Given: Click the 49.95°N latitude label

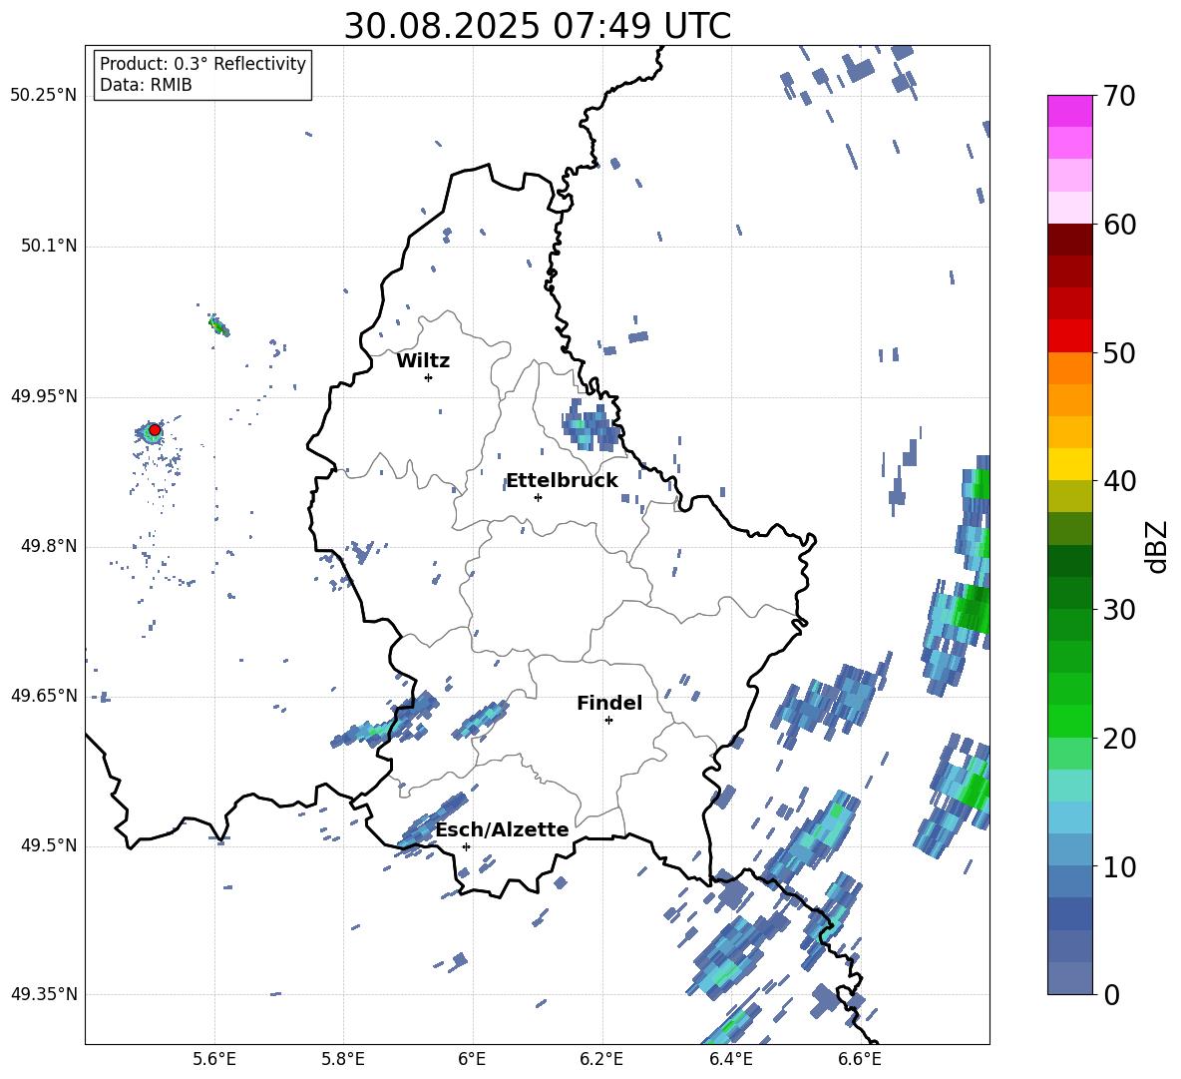Looking at the screenshot, I should point(44,396).
